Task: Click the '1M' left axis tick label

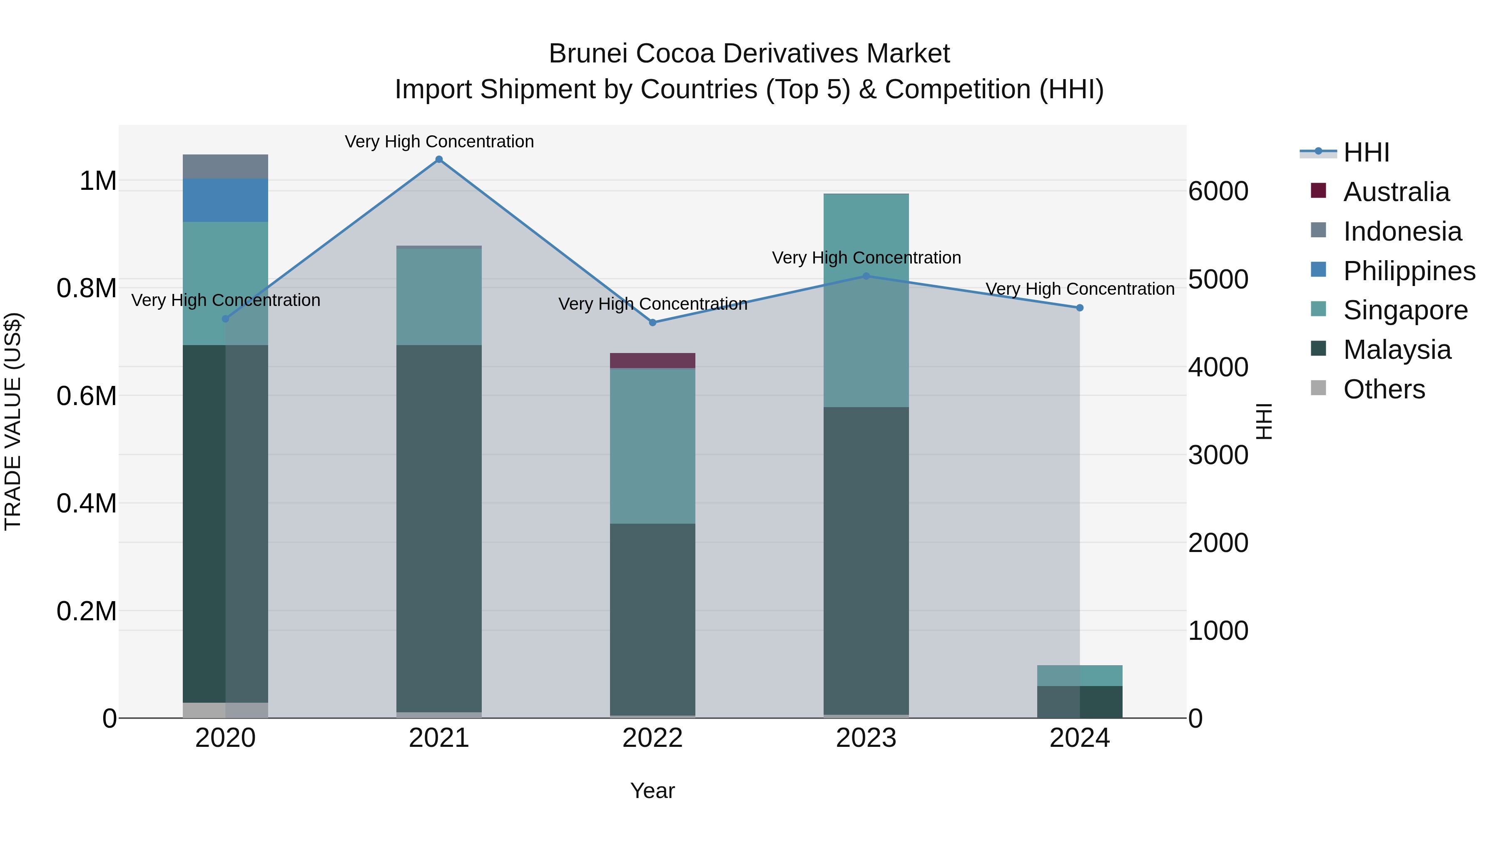Action: [98, 181]
